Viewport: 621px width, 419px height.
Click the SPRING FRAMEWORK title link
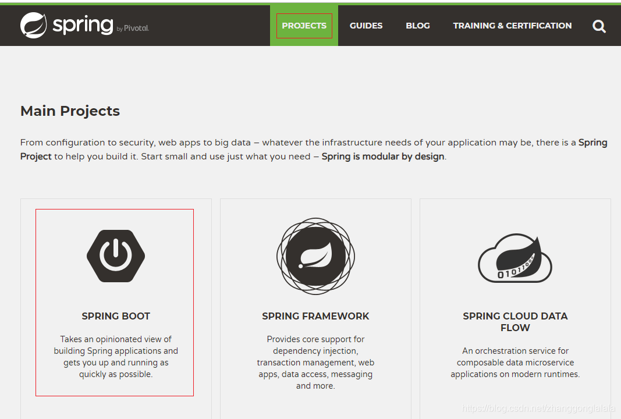[x=315, y=316]
